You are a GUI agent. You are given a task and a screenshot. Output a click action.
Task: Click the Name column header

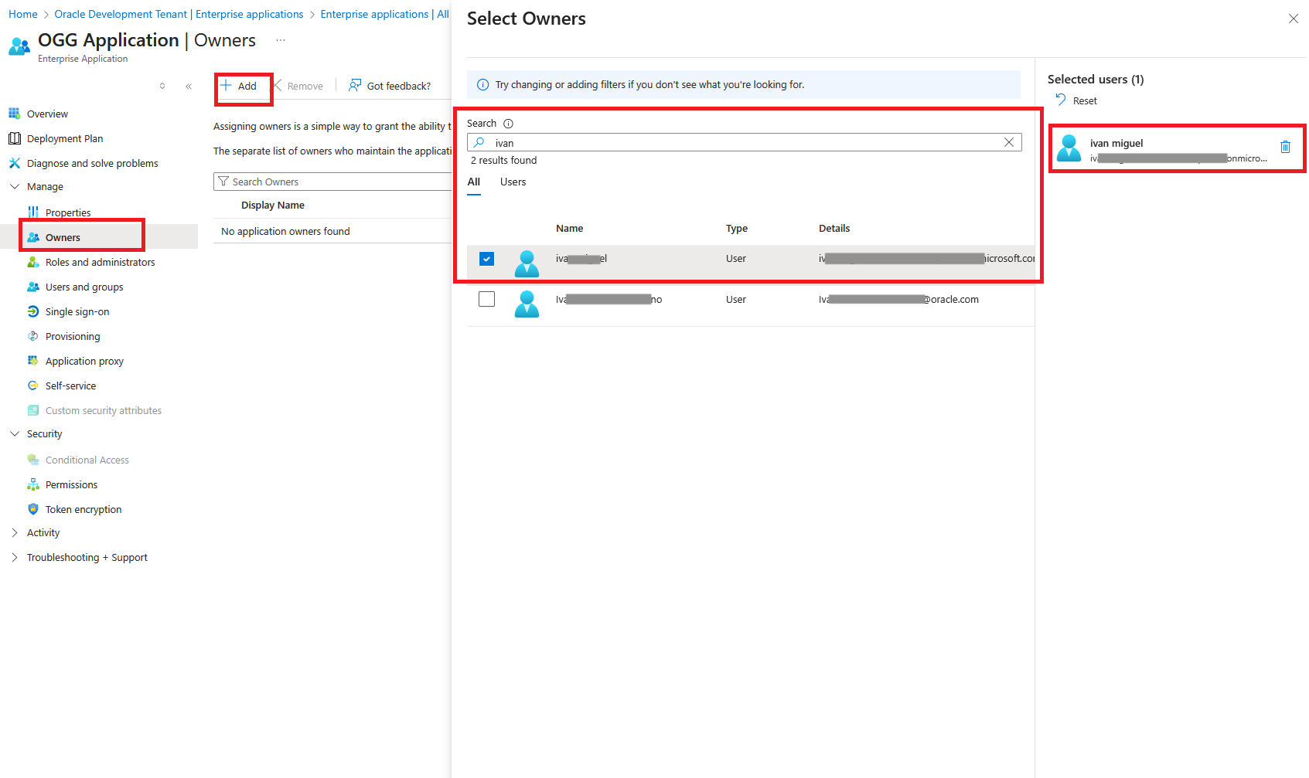(x=570, y=229)
